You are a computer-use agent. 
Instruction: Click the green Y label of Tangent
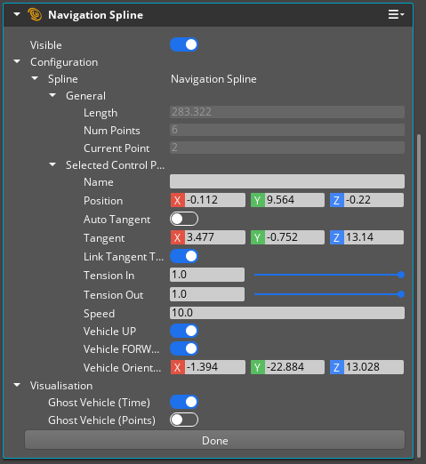pos(258,237)
